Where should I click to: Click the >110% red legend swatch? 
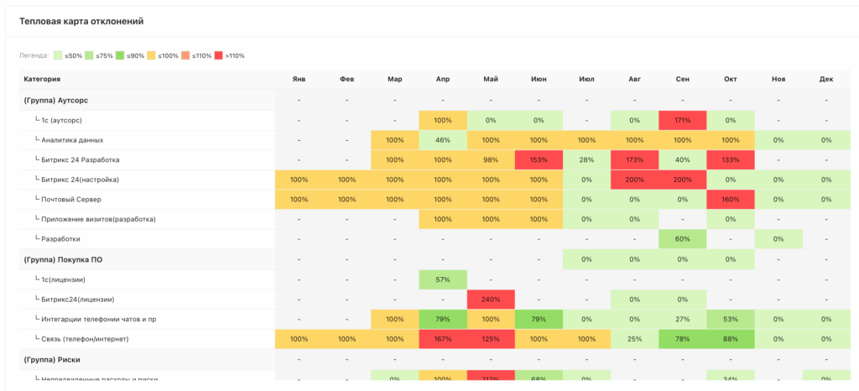pyautogui.click(x=219, y=55)
